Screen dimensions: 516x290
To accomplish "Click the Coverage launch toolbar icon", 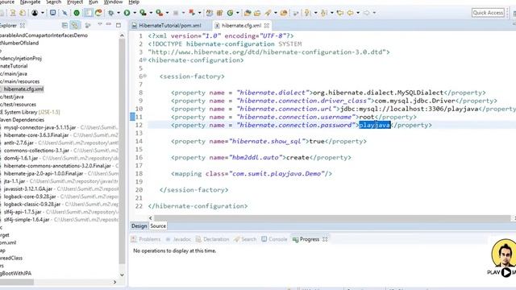I will coord(143,13).
